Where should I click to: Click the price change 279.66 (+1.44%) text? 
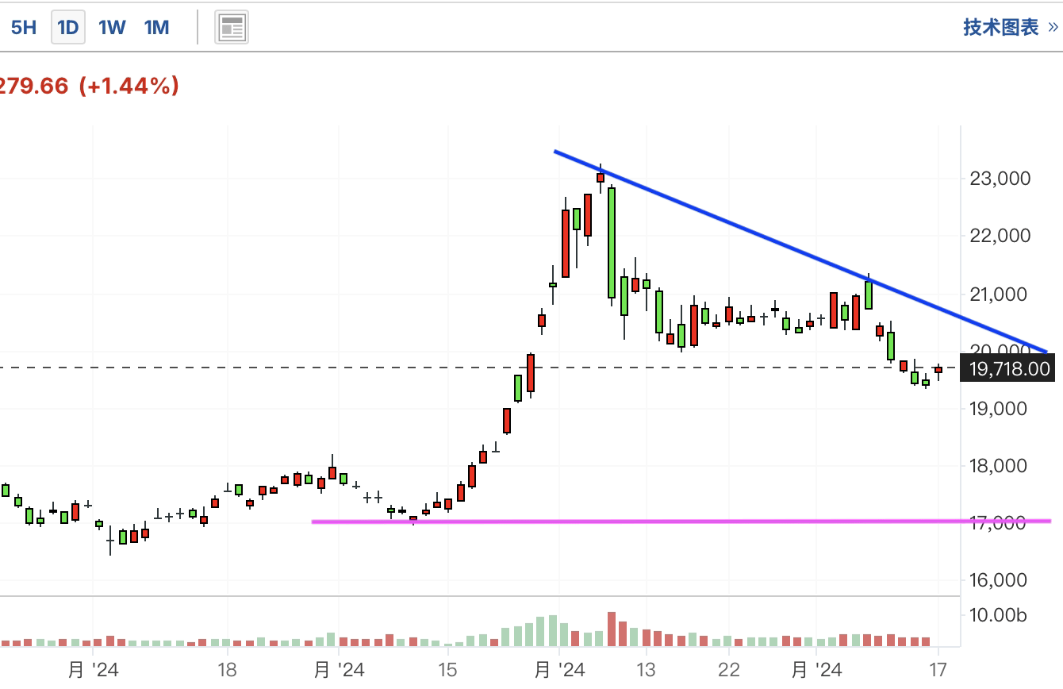pyautogui.click(x=89, y=86)
